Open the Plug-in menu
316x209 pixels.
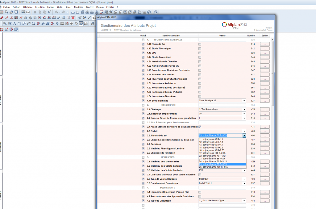coord(100,7)
